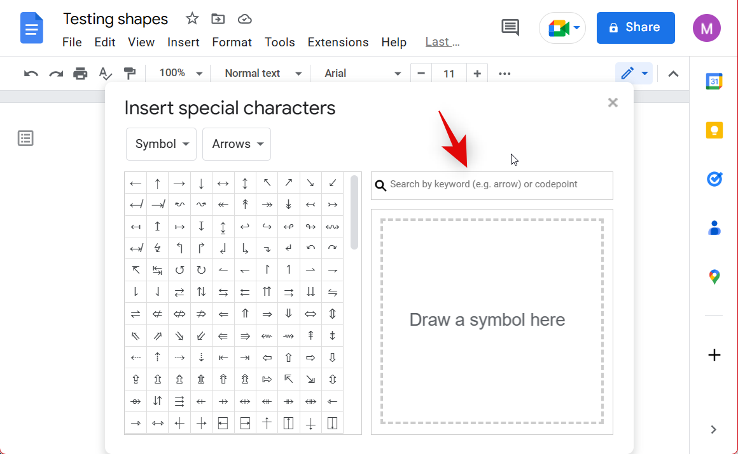Click the font size 11 field
The width and height of the screenshot is (738, 454).
[x=449, y=74]
